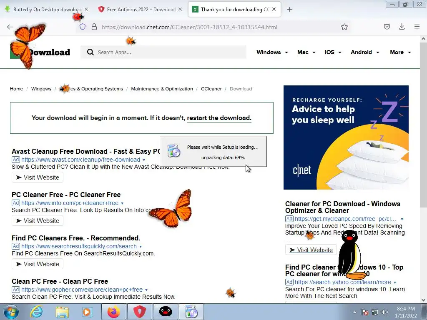Switch to Firefox taskbar icon
Viewport: 427px width, 320px height.
(114, 312)
